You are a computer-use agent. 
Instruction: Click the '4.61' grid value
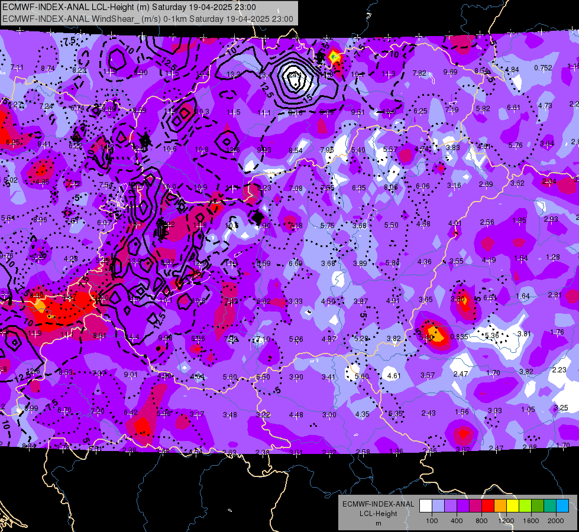(394, 376)
